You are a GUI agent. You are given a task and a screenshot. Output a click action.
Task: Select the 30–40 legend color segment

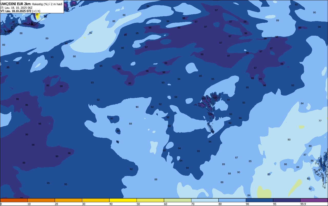[96, 200]
